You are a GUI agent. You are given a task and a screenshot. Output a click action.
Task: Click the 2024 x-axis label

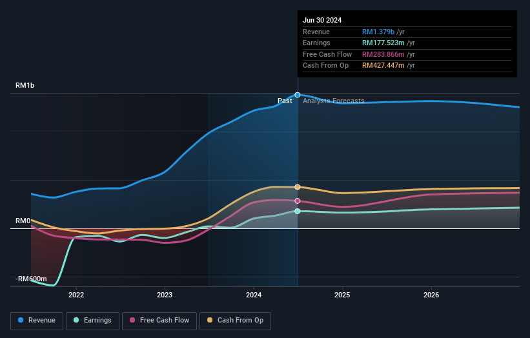[x=254, y=295]
